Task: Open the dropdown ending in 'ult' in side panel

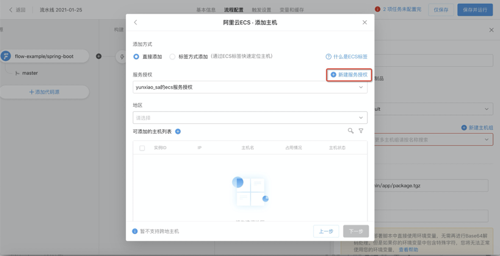Action: point(434,109)
